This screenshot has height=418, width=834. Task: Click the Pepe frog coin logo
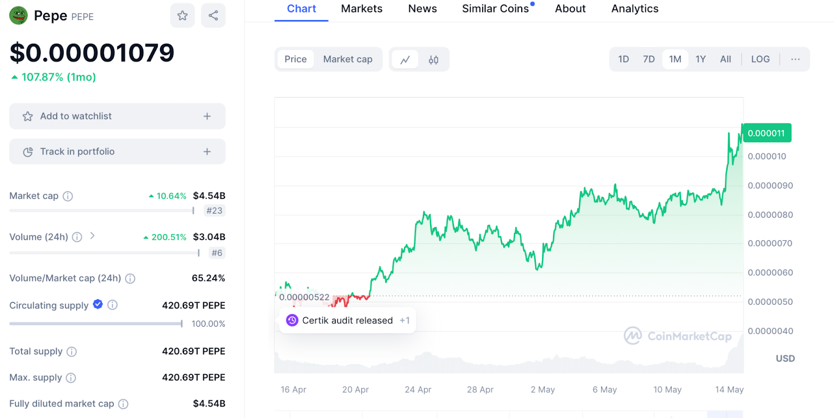point(19,16)
